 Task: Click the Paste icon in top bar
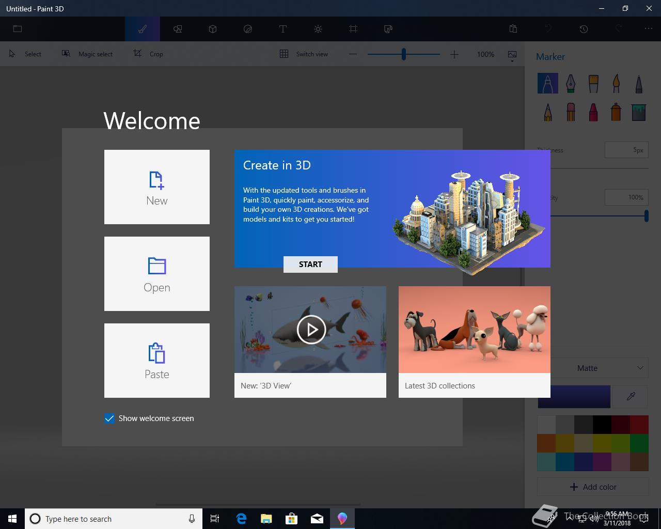click(x=513, y=29)
